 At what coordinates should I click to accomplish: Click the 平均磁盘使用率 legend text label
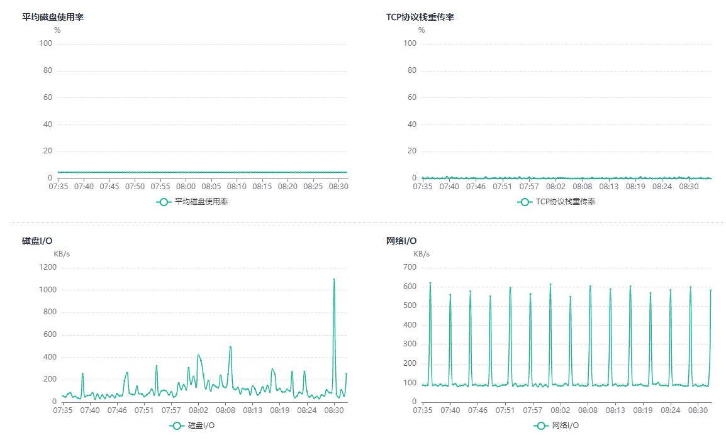tap(201, 202)
